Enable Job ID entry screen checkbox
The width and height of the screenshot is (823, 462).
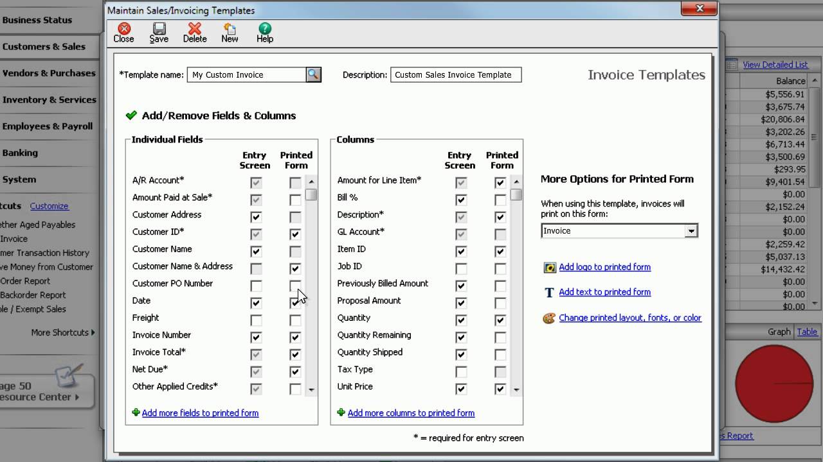(461, 268)
